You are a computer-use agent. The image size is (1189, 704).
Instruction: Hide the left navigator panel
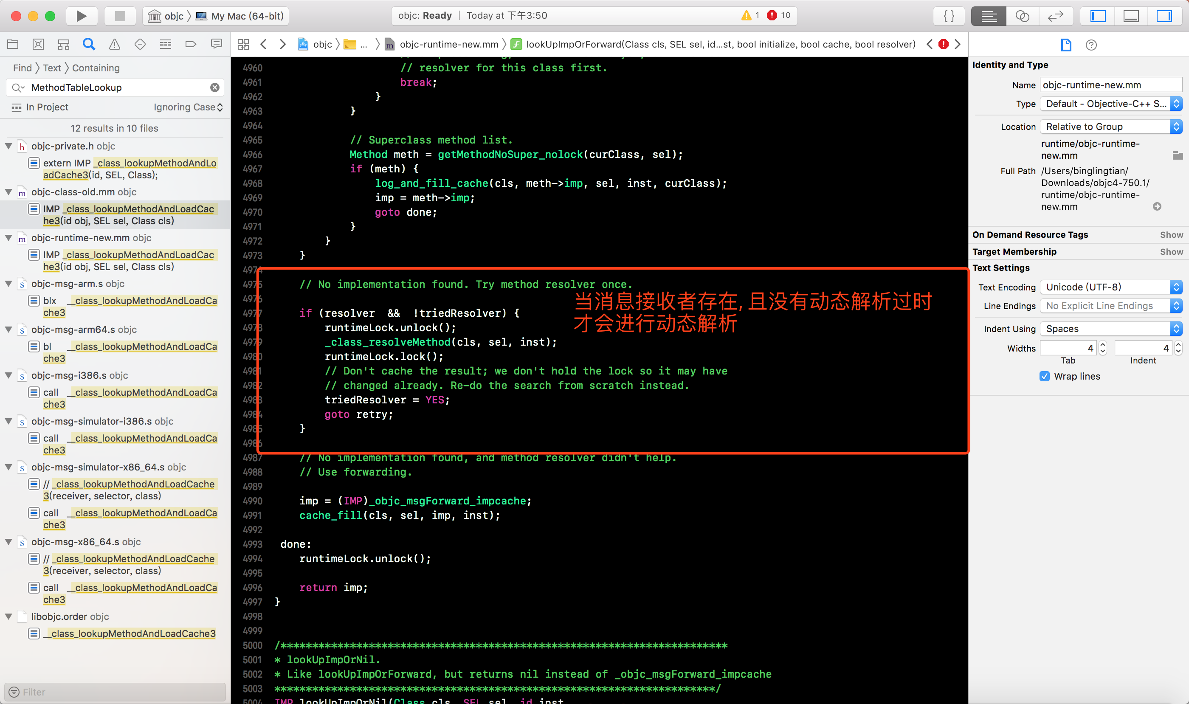click(x=1098, y=16)
